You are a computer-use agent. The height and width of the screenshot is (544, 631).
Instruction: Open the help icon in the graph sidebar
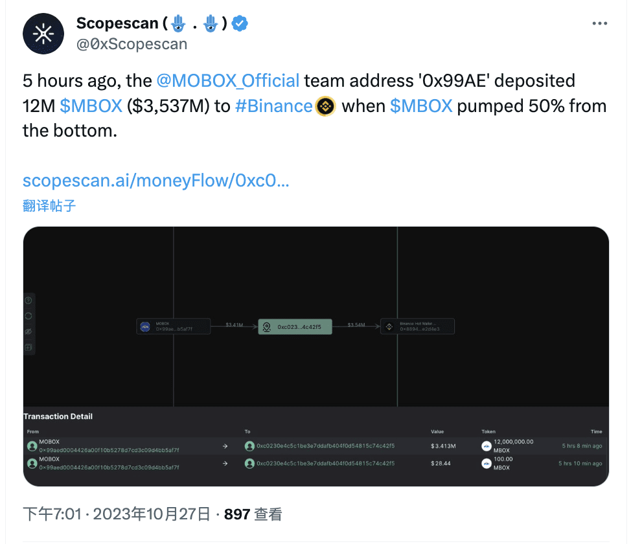pos(29,300)
